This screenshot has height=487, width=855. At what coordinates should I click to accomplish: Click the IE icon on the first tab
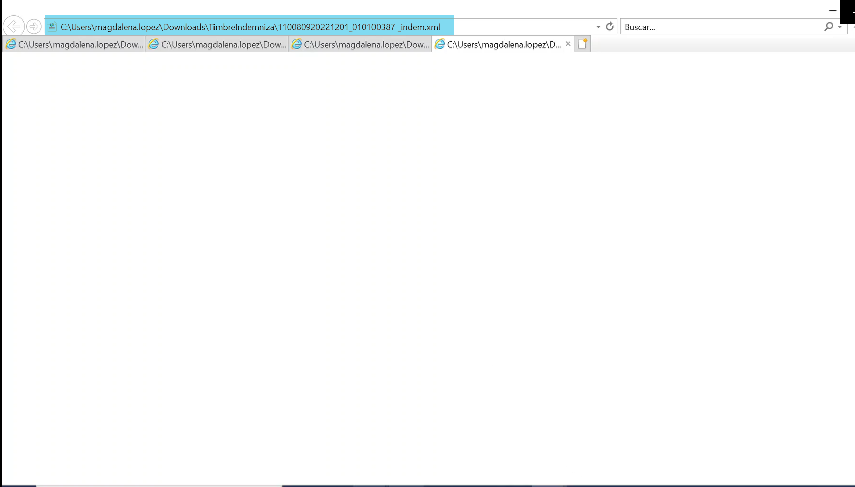(x=11, y=44)
